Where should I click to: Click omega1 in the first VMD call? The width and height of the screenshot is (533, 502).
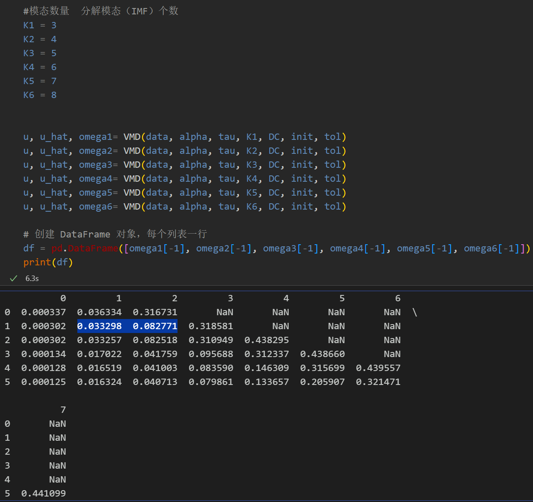(96, 137)
